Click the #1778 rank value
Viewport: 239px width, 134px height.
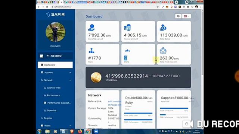pyautogui.click(x=94, y=58)
